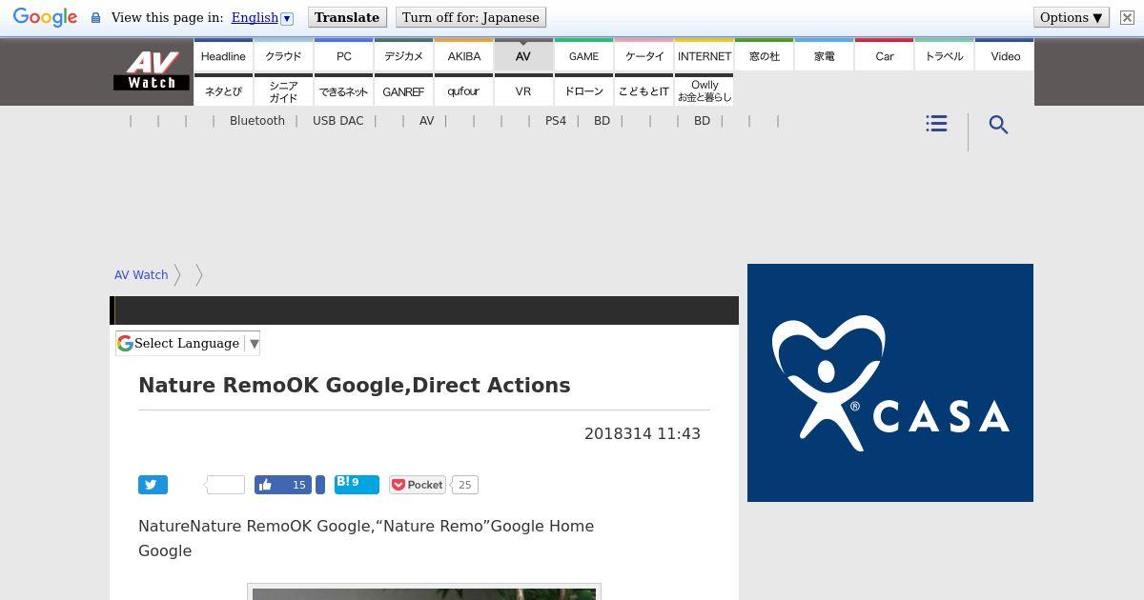Go to the 家電 tab
1144x600 pixels.
pyautogui.click(x=825, y=56)
